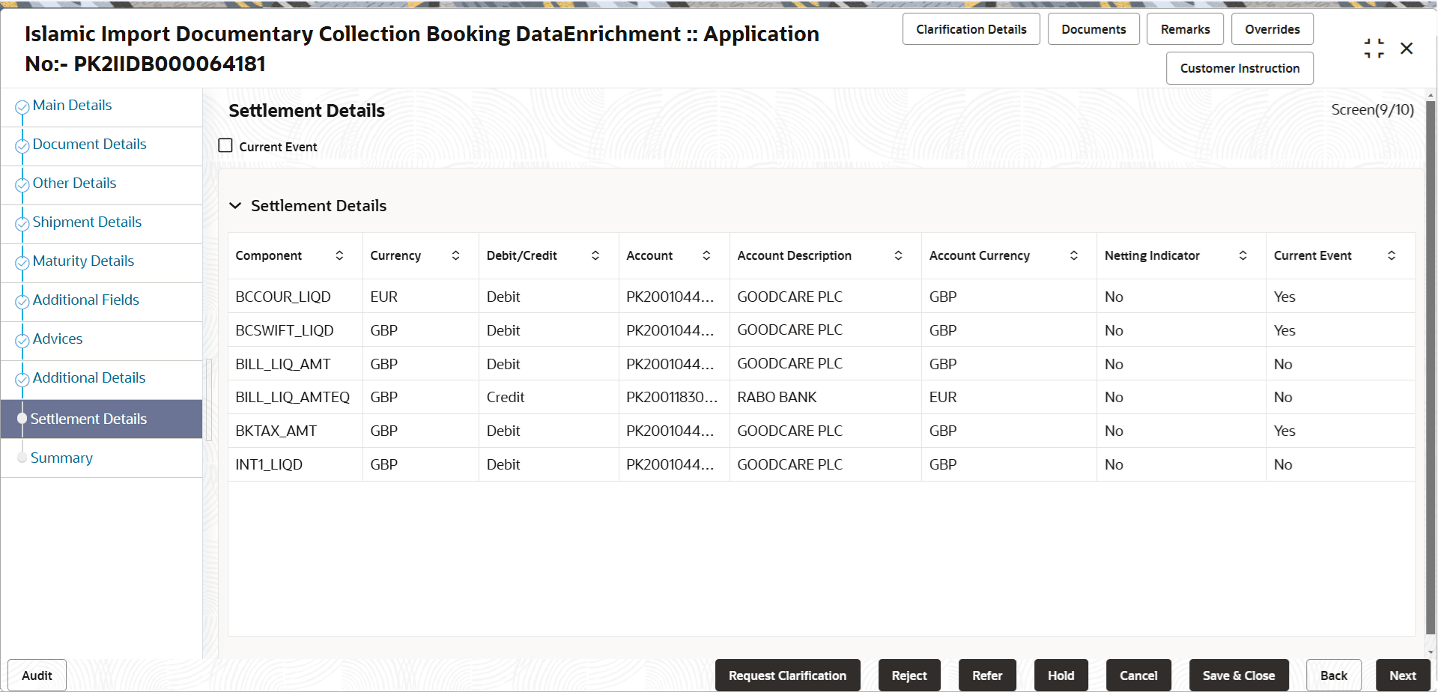Select the Document Details step icon
This screenshot has height=695, width=1438.
(22, 145)
